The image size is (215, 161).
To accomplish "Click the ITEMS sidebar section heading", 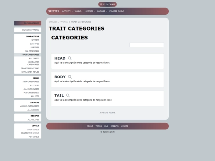I will tap(36, 78).
